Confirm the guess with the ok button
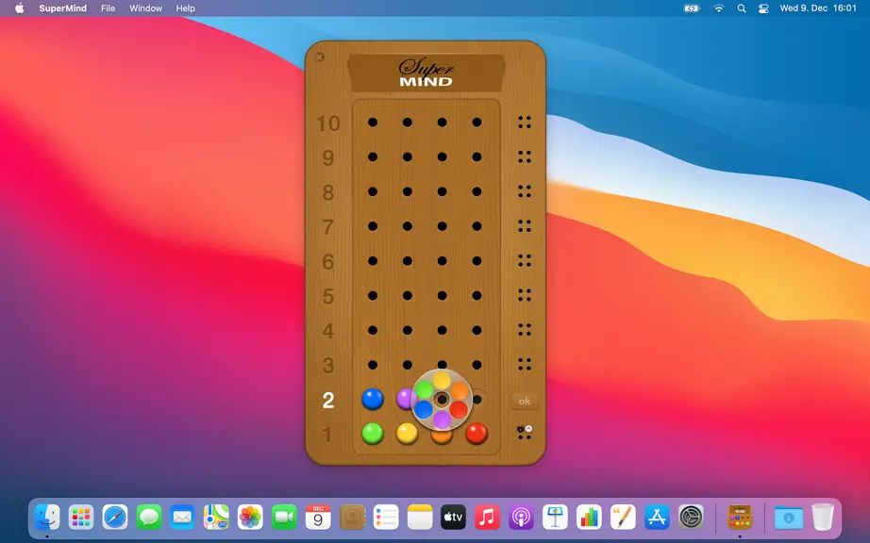Screen dimensions: 870x543 pos(525,402)
